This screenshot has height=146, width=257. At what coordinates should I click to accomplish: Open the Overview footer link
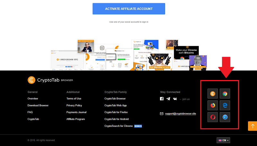tap(33, 99)
